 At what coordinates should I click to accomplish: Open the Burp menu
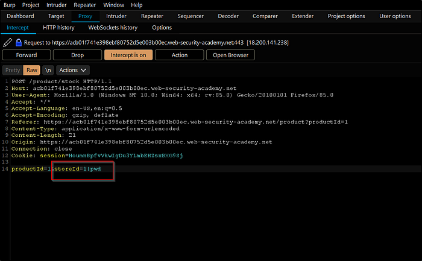[x=10, y=5]
